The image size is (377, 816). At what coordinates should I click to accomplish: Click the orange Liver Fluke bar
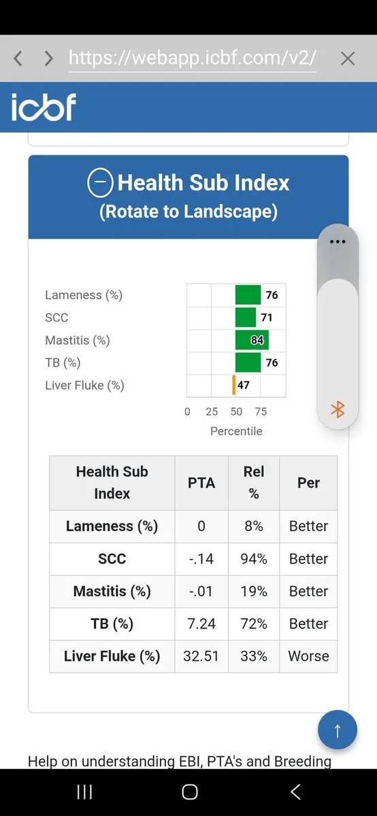click(x=234, y=385)
